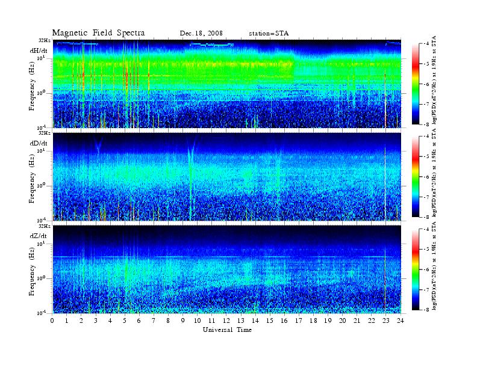Image resolution: width=477 pixels, height=368 pixels.
Task: Click the '-4' tick on the dH/dt colorbar
Action: (426, 44)
